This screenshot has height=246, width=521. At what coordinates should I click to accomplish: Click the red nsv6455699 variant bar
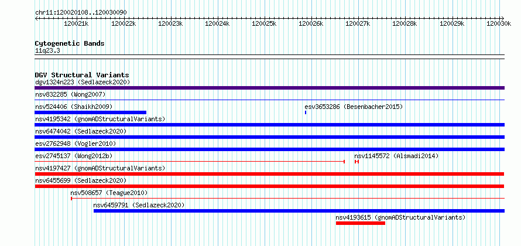(269, 186)
